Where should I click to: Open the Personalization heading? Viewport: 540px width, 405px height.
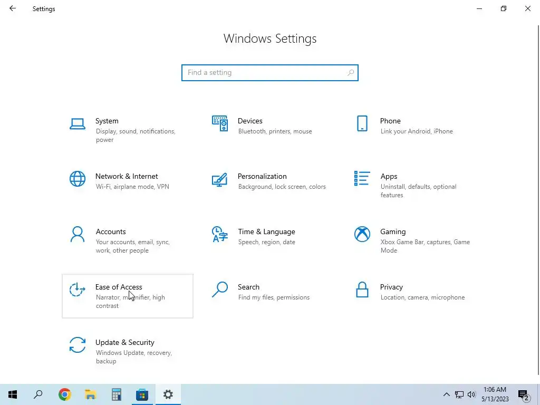[262, 176]
